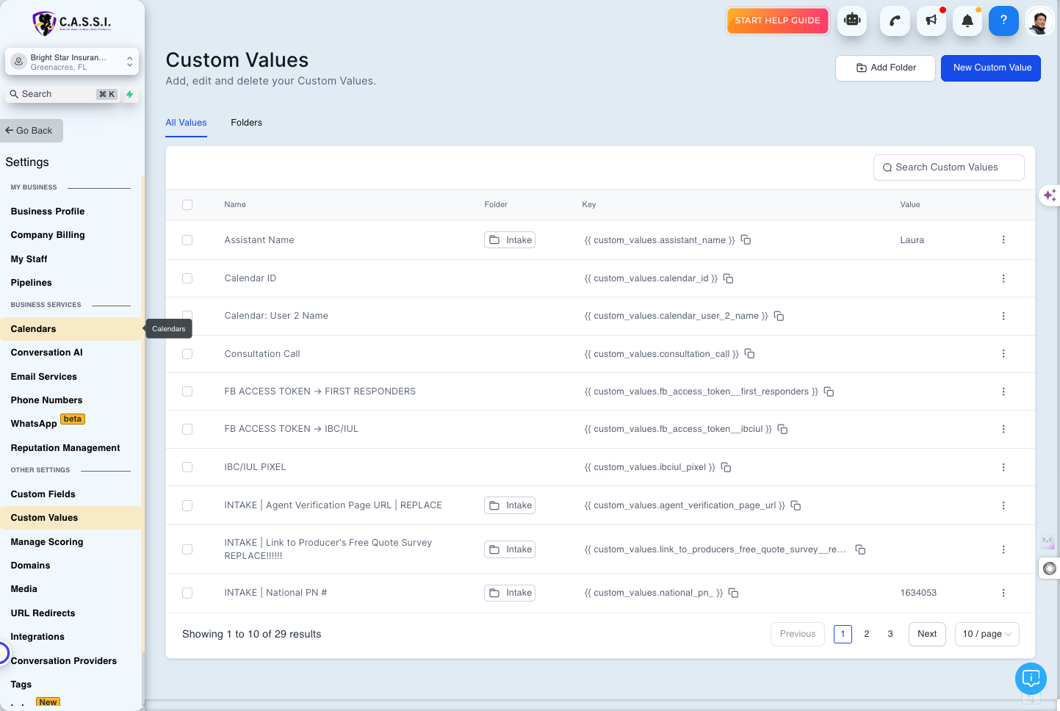This screenshot has height=711, width=1060.
Task: Check the Calendar ID row checkbox
Action: click(x=187, y=278)
